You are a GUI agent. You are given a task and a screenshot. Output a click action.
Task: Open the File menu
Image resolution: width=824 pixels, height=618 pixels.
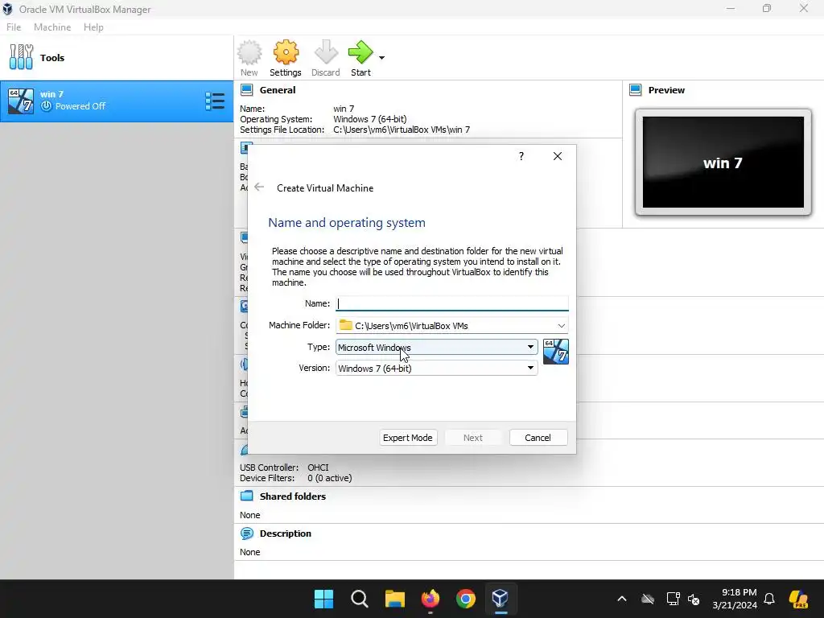click(14, 27)
